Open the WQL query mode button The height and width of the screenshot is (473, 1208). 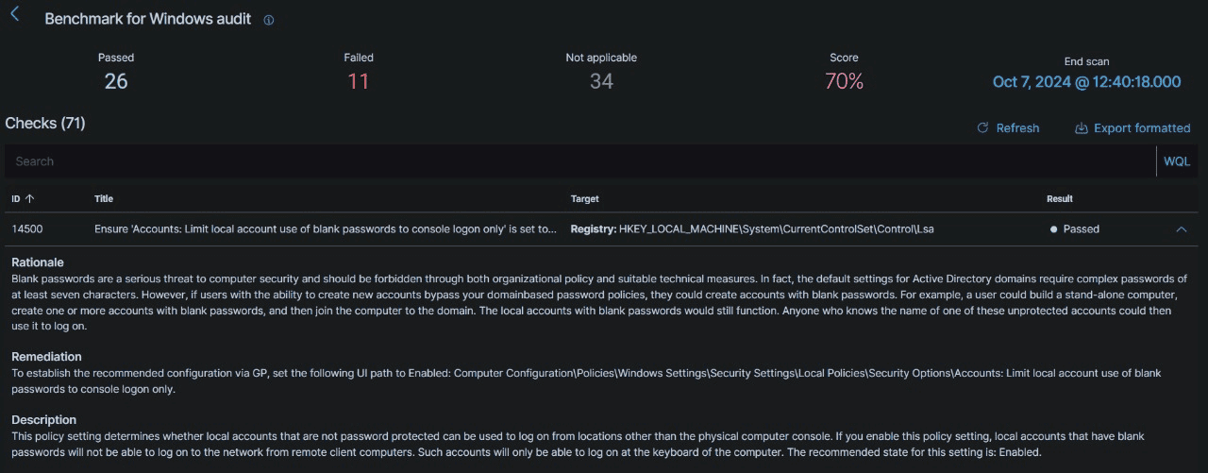tap(1176, 161)
